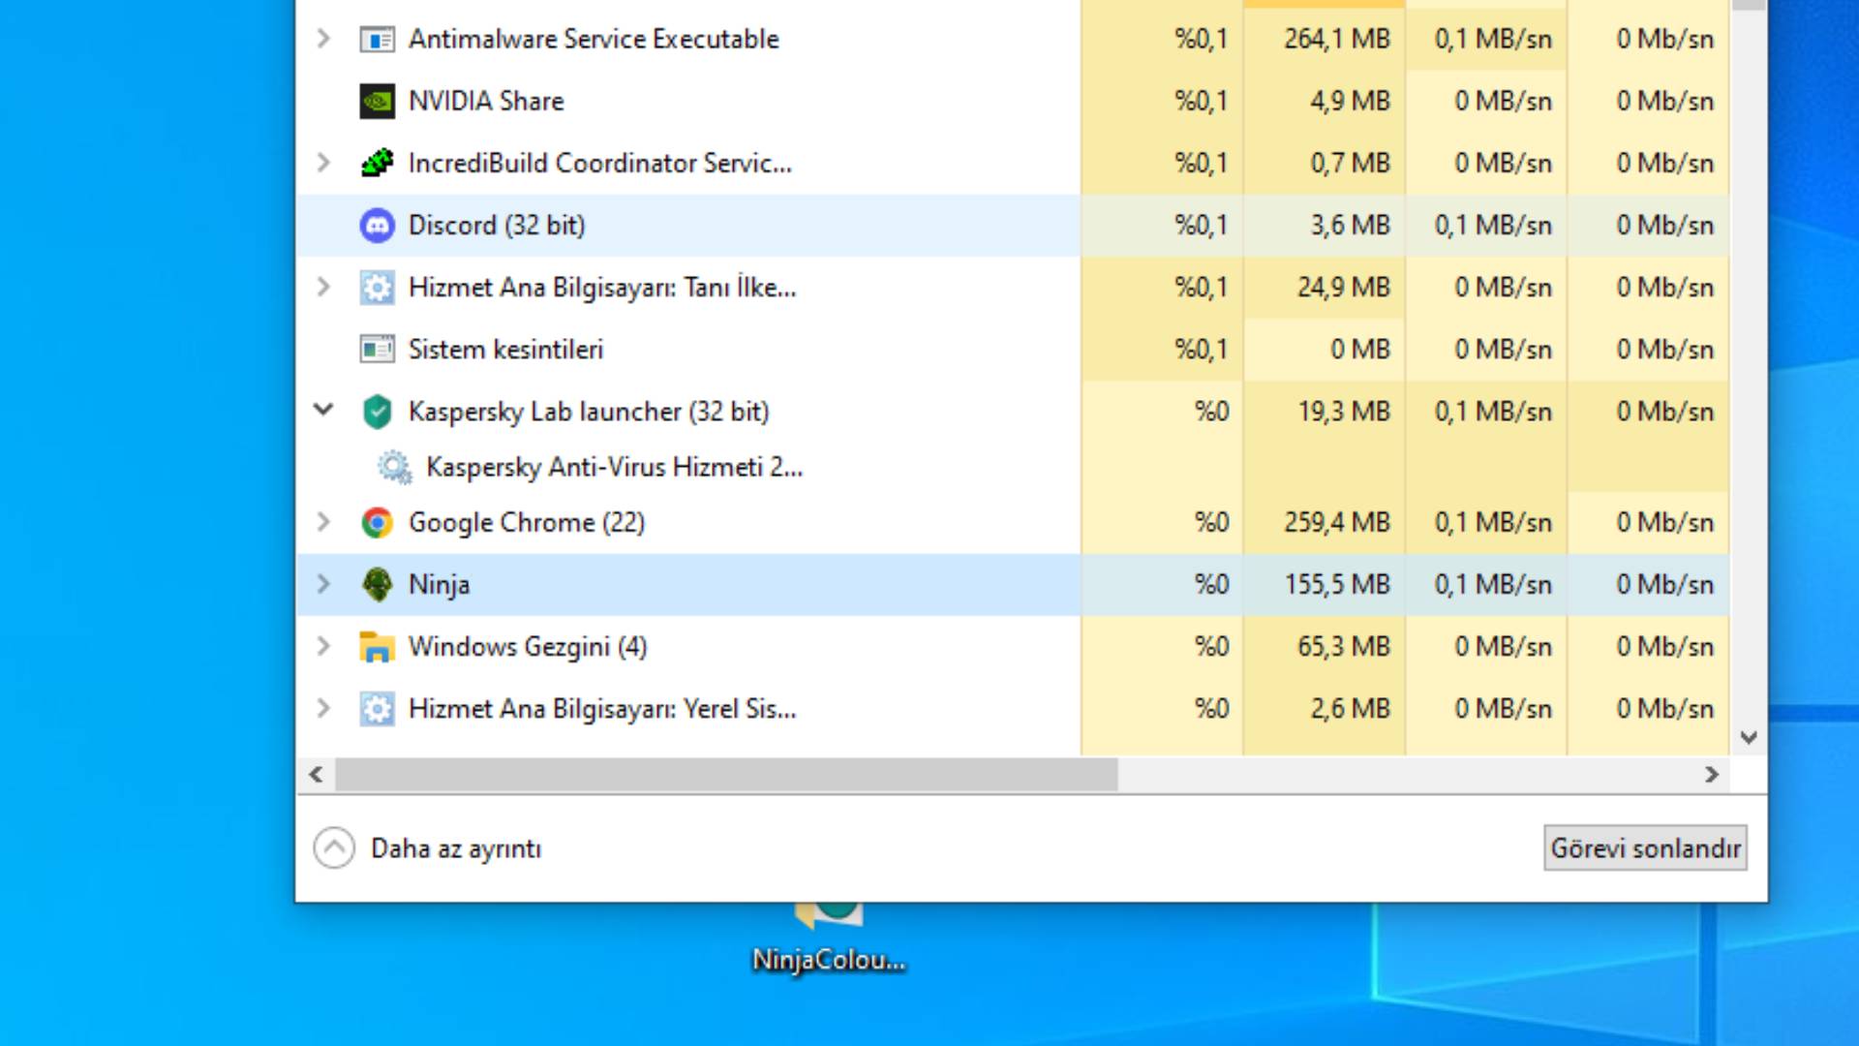Expand the Hizmet Ana Bilgisayarı: Tanı İlke row

point(323,287)
